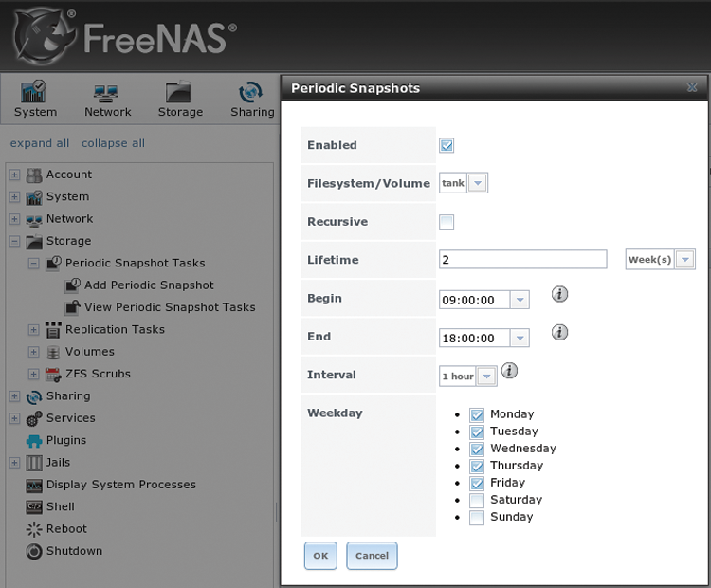Check the Saturday weekday checkbox
Screen dimensions: 711x588
pos(477,500)
